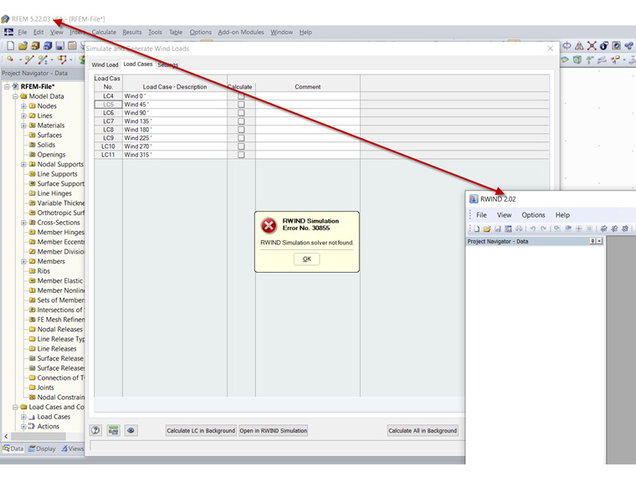The height and width of the screenshot is (477, 636).
Task: Click Calculate LC in Background button
Action: point(201,430)
